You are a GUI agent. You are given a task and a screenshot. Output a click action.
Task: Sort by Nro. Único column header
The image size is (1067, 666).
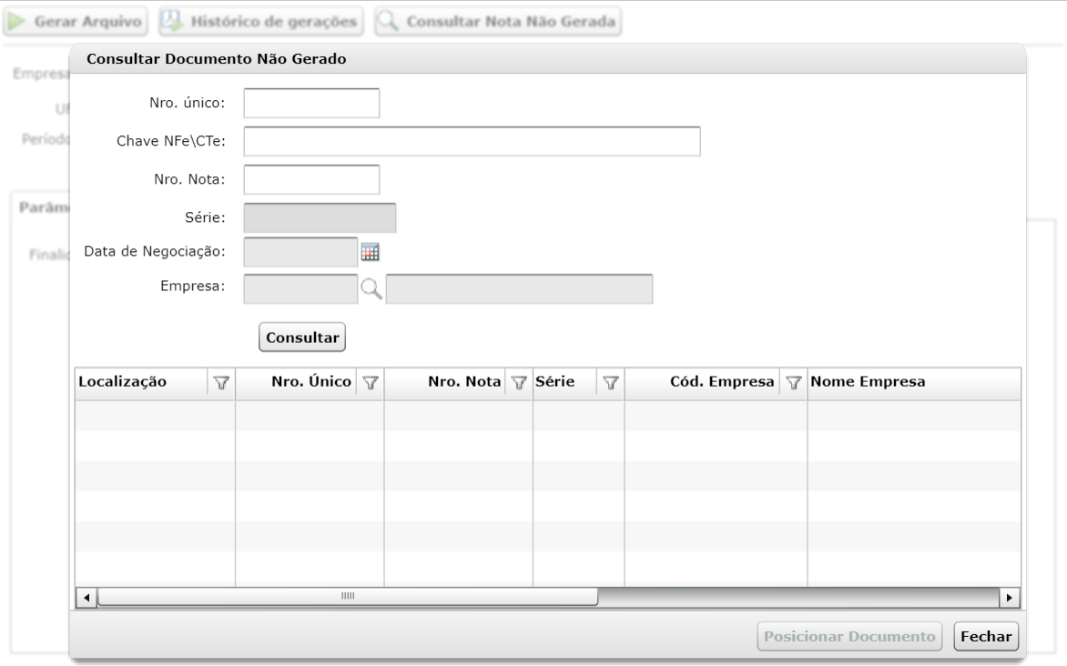point(311,381)
